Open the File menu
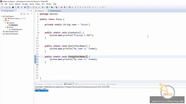186x104 pixels. pos(2,4)
